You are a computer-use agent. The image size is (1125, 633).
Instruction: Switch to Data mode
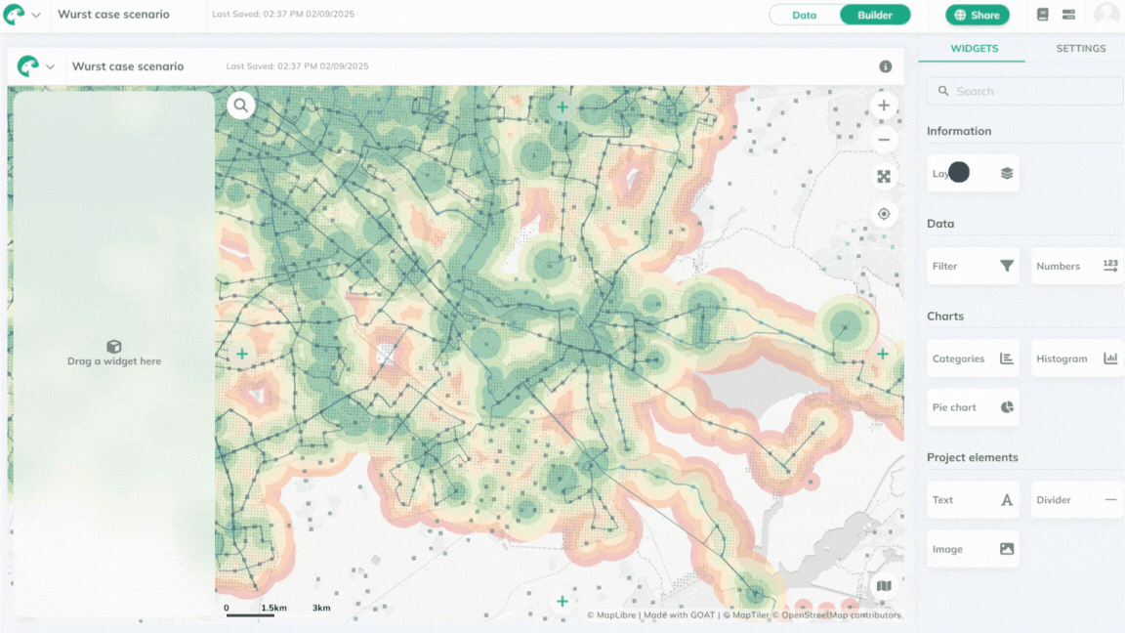click(804, 15)
